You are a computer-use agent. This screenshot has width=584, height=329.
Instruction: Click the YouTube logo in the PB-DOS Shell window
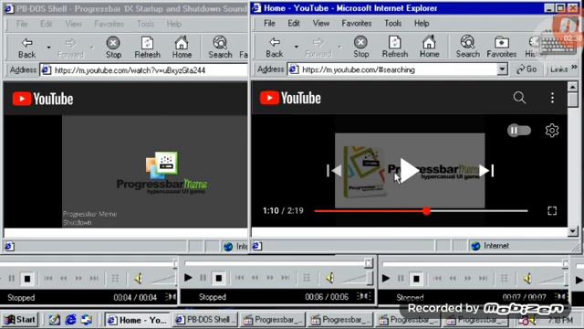pyautogui.click(x=43, y=99)
